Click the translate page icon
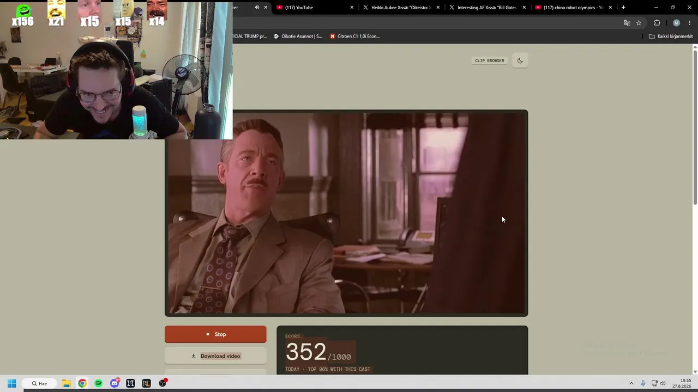This screenshot has height=392, width=698. pos(627,23)
